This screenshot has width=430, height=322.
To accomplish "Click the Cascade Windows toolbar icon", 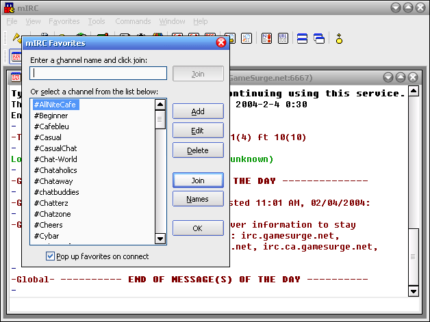I will tap(319, 38).
